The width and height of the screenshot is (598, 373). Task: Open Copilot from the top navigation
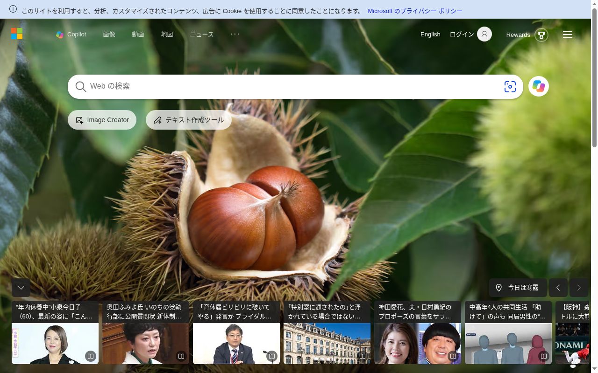click(71, 35)
